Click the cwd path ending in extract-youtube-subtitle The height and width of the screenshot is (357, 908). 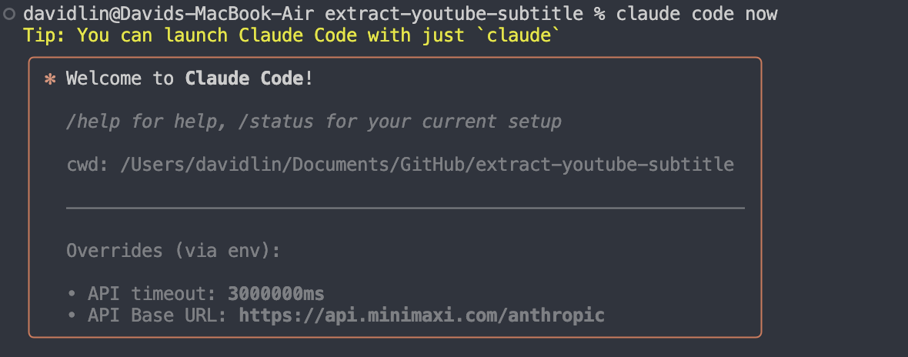(427, 165)
